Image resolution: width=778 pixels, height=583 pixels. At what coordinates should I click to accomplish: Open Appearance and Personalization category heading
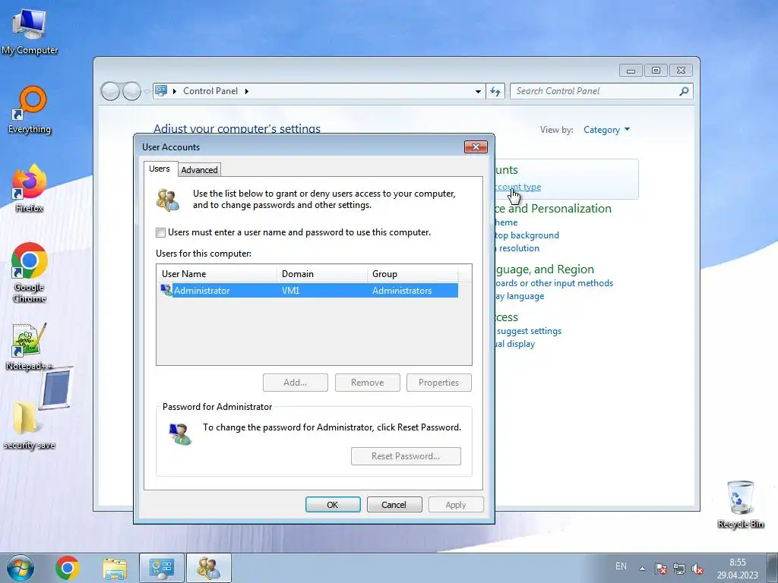[553, 209]
